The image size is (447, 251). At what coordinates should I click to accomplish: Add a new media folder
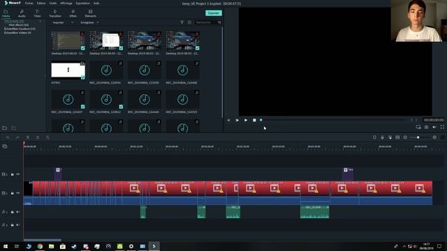click(x=5, y=128)
